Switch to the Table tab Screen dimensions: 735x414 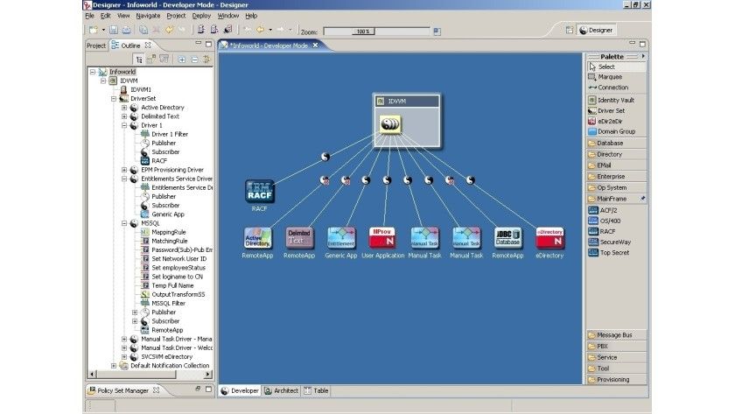[316, 390]
